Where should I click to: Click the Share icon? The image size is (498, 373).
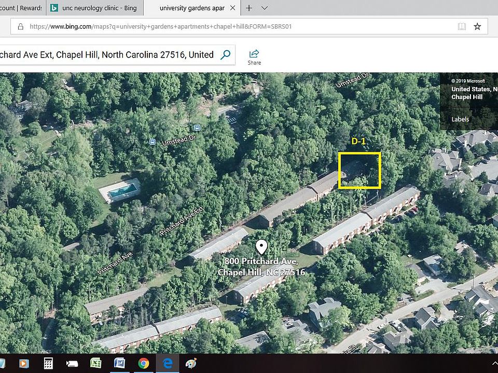click(x=254, y=56)
